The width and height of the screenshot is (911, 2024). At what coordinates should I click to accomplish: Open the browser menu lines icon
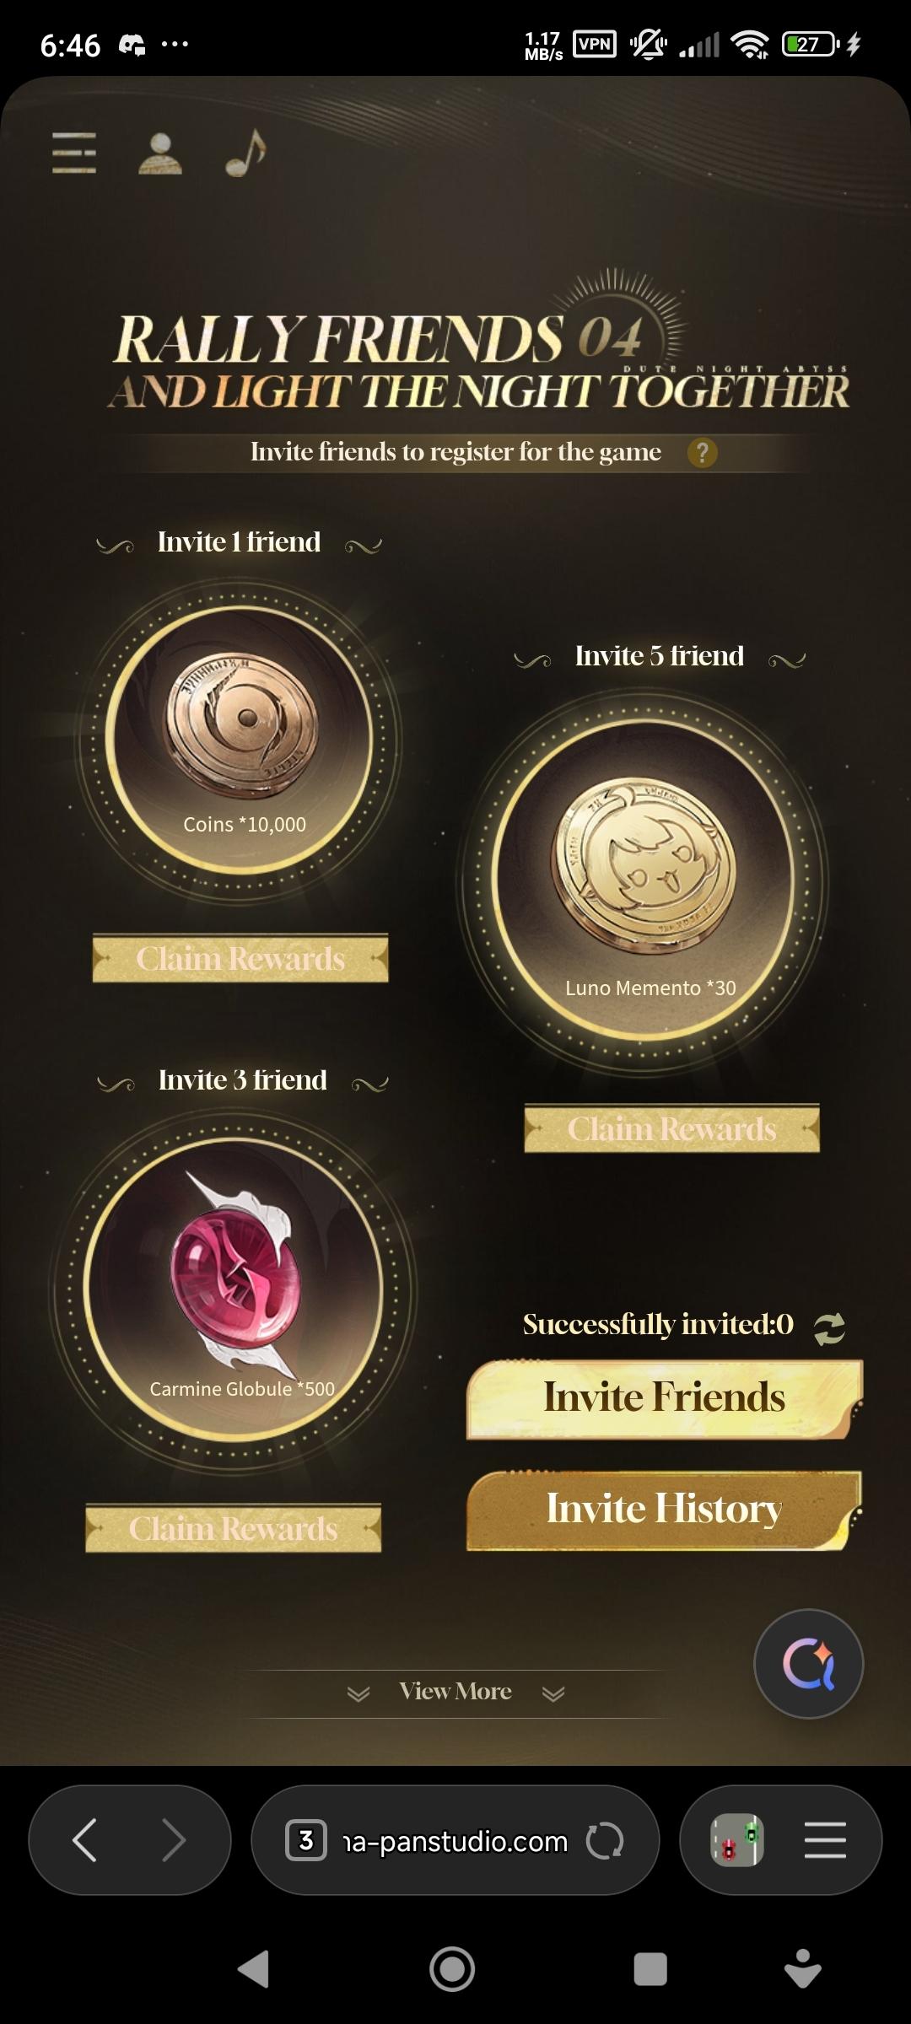pyautogui.click(x=825, y=1840)
